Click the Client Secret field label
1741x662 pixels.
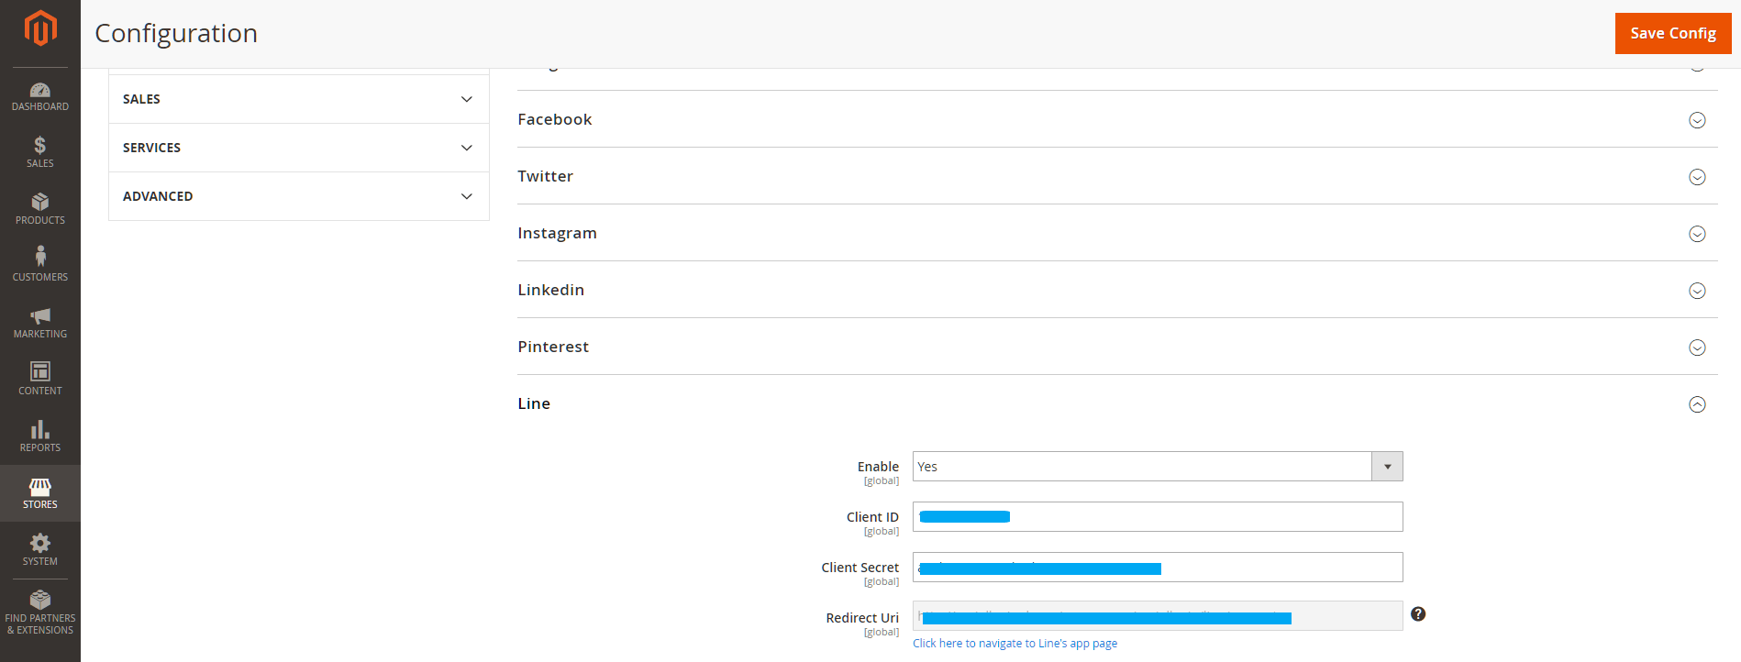pyautogui.click(x=860, y=568)
